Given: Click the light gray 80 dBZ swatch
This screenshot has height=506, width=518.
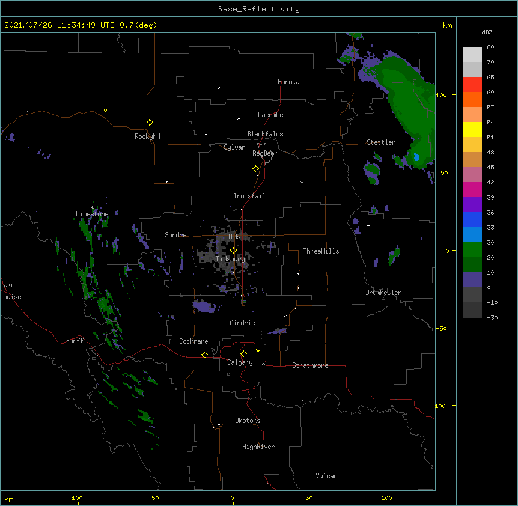Looking at the screenshot, I should coord(472,55).
